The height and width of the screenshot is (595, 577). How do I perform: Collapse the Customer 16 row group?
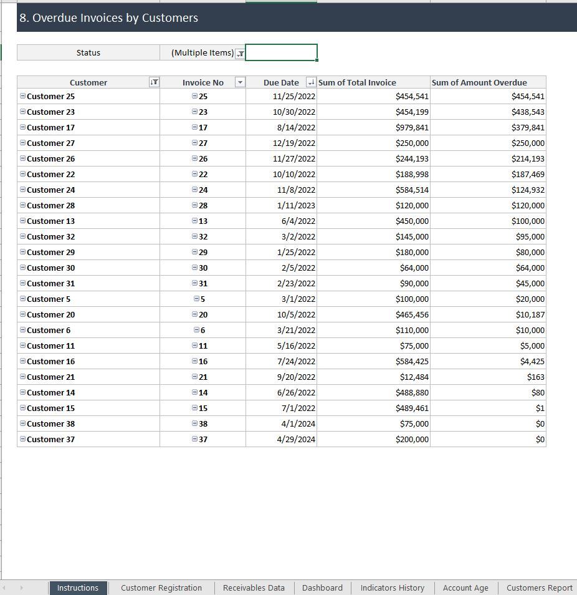[23, 361]
